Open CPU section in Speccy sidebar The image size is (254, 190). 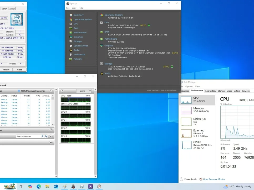click(76, 24)
